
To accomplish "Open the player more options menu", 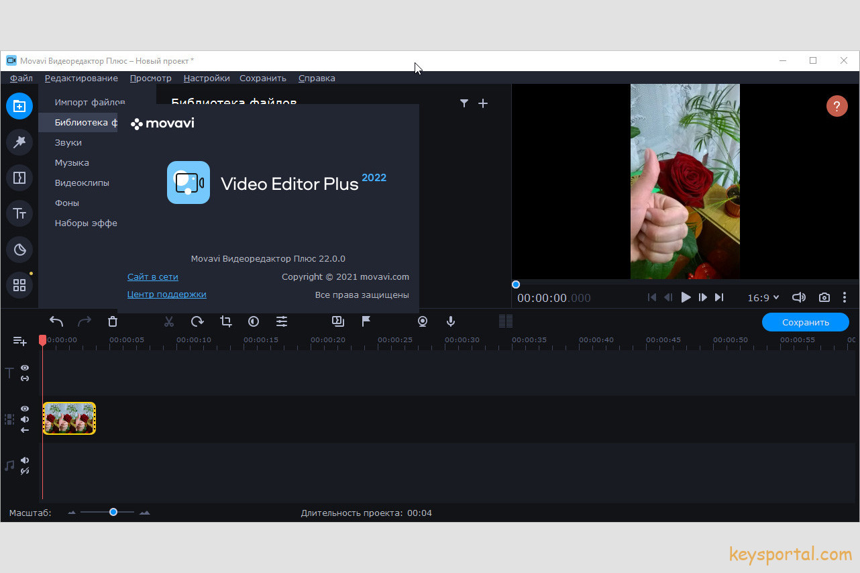I will (x=845, y=297).
